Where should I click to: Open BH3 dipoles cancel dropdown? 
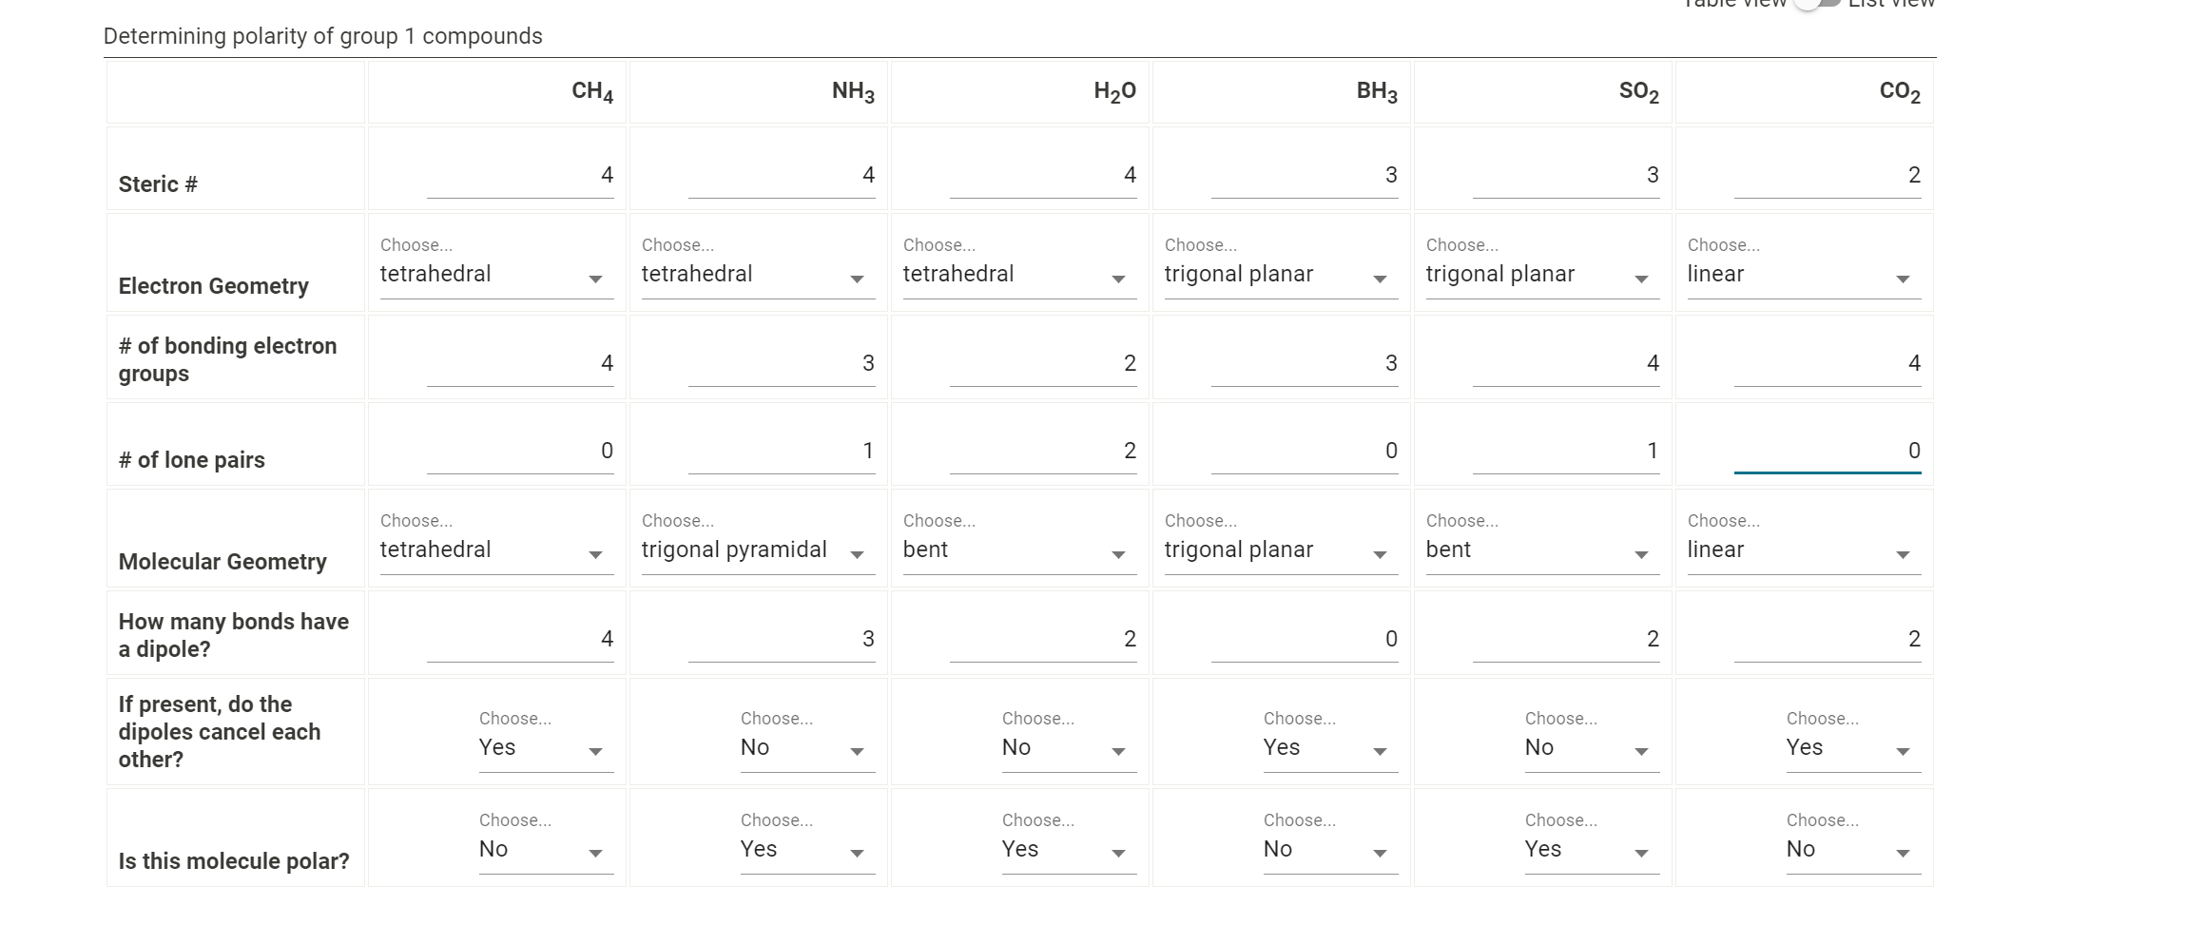click(1330, 748)
